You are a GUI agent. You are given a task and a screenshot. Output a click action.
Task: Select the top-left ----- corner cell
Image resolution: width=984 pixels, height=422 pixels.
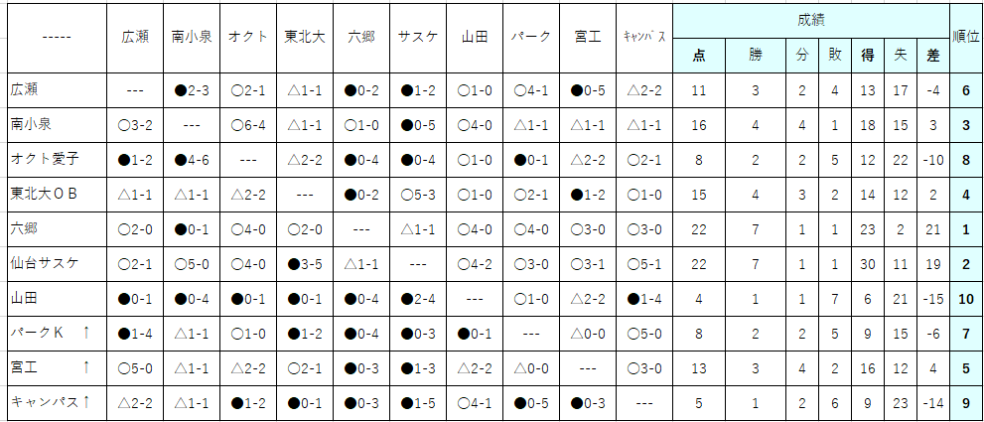coord(58,38)
